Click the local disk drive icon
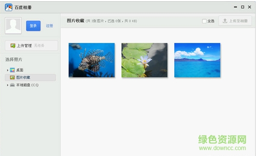 coord(12,85)
